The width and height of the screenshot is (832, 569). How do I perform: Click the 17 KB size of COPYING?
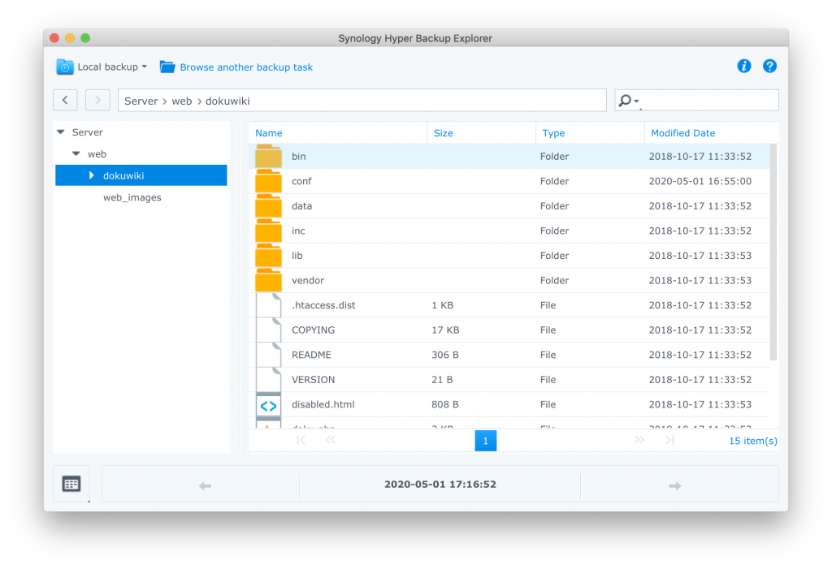[445, 330]
